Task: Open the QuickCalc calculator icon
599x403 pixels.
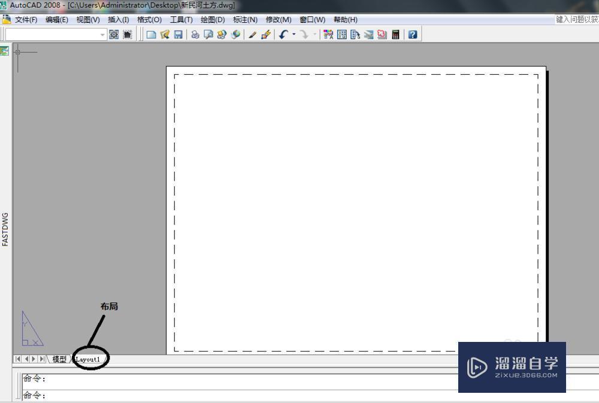Action: tap(396, 35)
